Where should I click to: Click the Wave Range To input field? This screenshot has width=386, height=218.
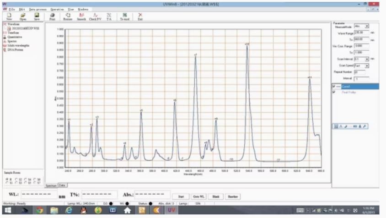(x=362, y=39)
